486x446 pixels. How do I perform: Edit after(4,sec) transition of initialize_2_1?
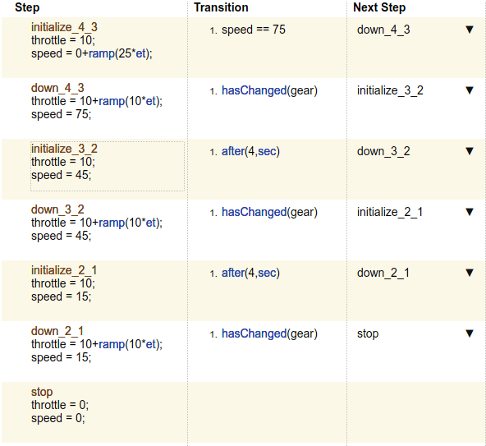click(250, 273)
